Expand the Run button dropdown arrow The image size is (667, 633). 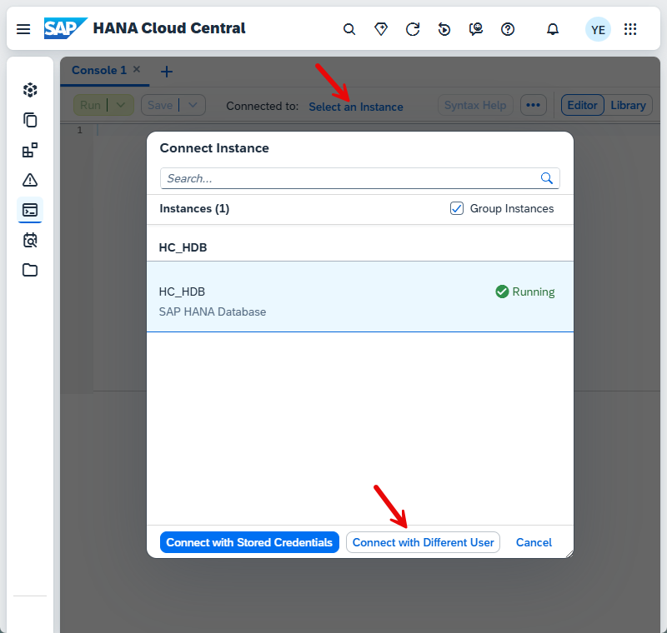tap(121, 105)
